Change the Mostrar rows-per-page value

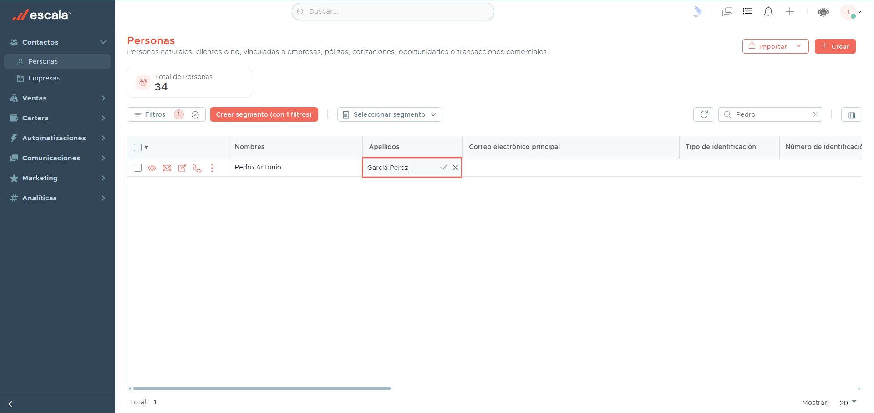(848, 403)
